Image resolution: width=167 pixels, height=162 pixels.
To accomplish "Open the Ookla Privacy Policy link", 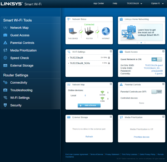I will click(x=147, y=154).
